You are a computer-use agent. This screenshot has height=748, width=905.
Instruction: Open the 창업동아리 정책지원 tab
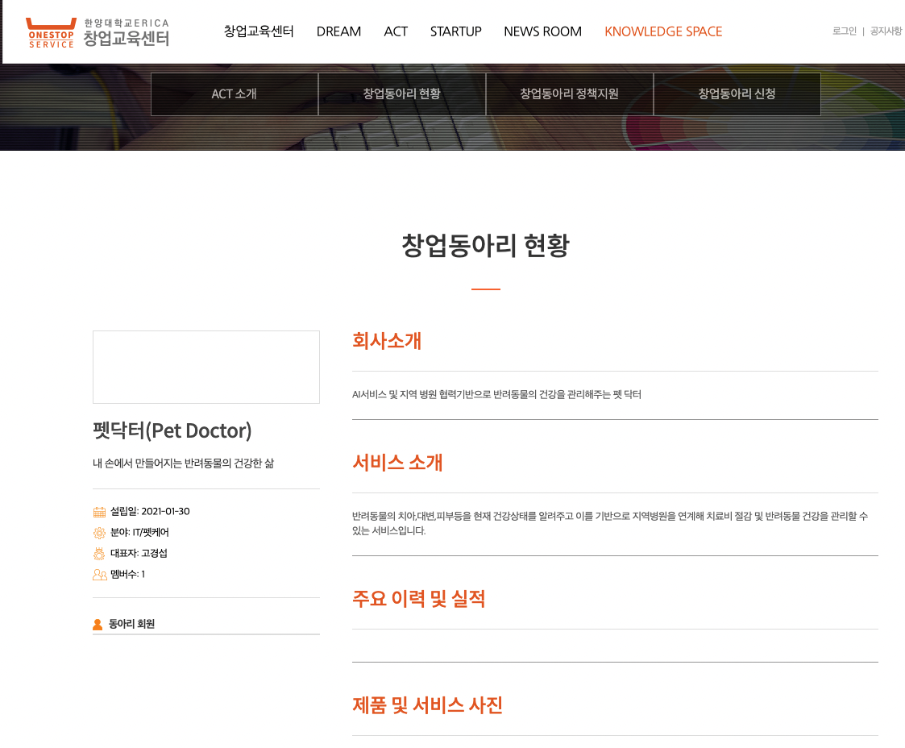(x=570, y=94)
